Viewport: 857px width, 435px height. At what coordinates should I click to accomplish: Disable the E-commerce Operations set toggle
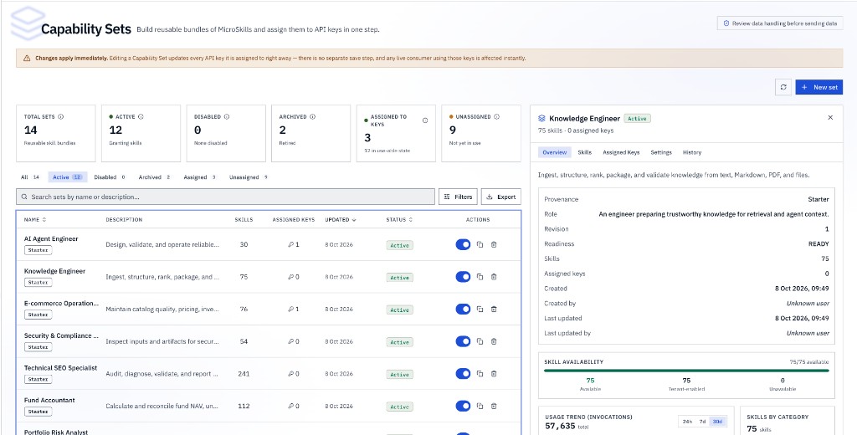(463, 310)
